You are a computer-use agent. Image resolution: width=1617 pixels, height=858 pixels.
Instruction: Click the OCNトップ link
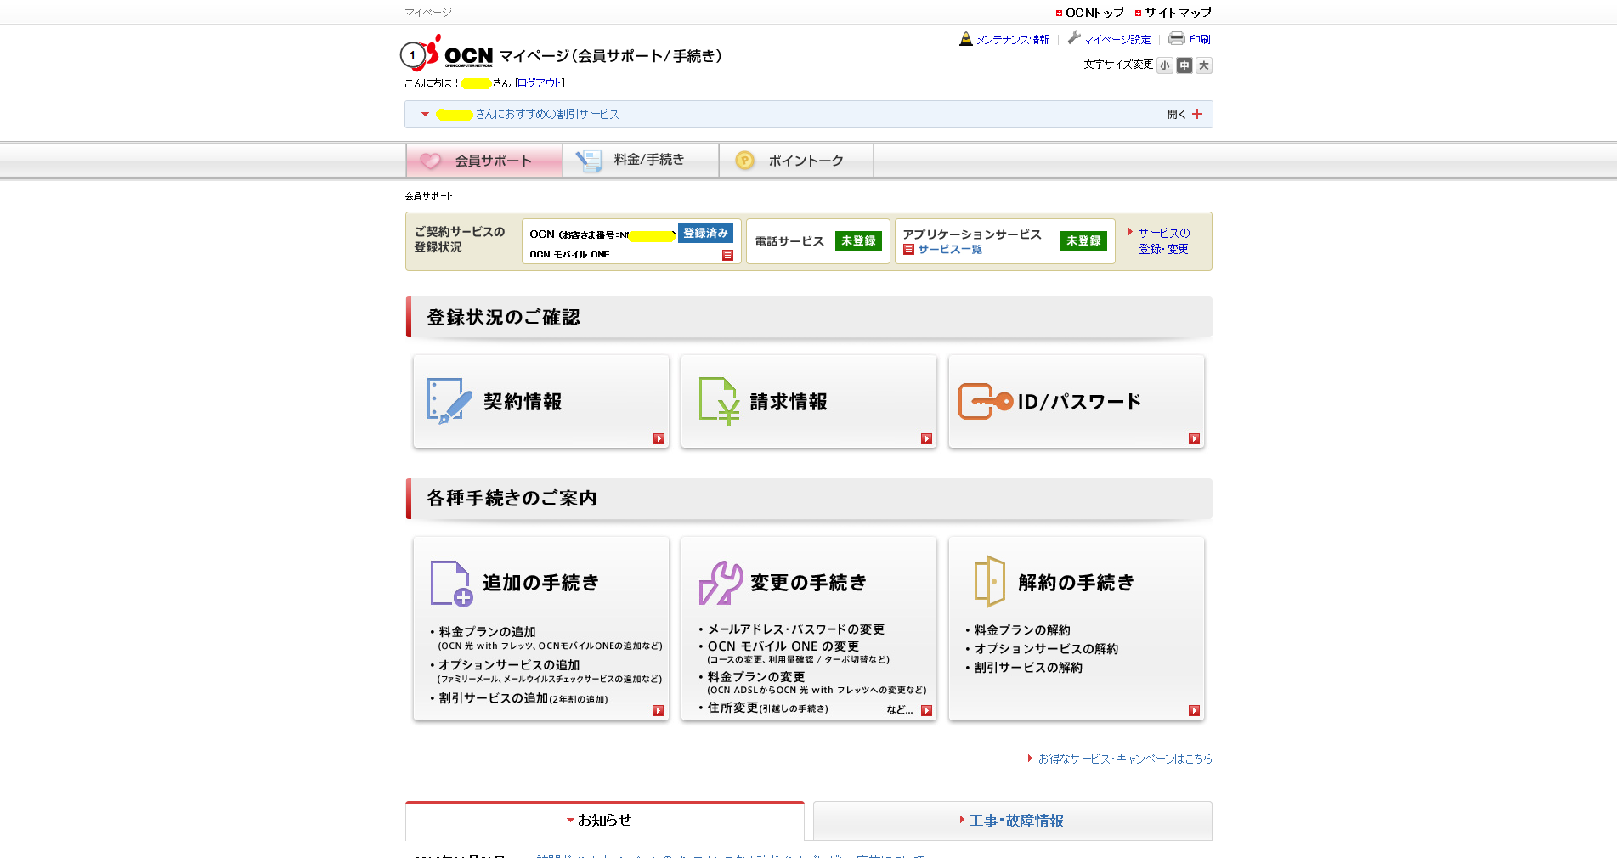1094,13
